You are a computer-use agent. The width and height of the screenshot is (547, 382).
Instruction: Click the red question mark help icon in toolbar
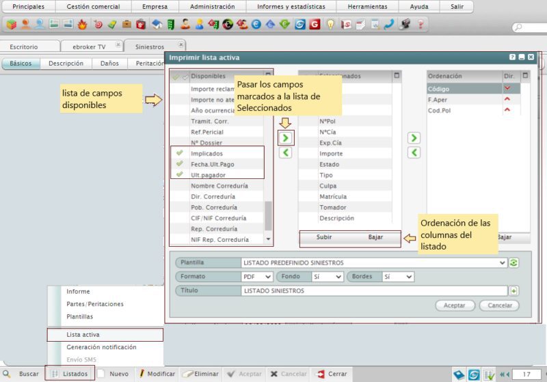421,25
